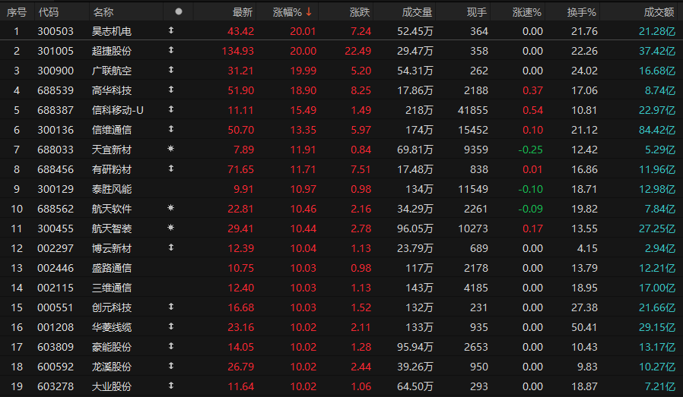Screen dimensions: 683x397
Task: Click latest price 71.65
Action: coord(240,169)
